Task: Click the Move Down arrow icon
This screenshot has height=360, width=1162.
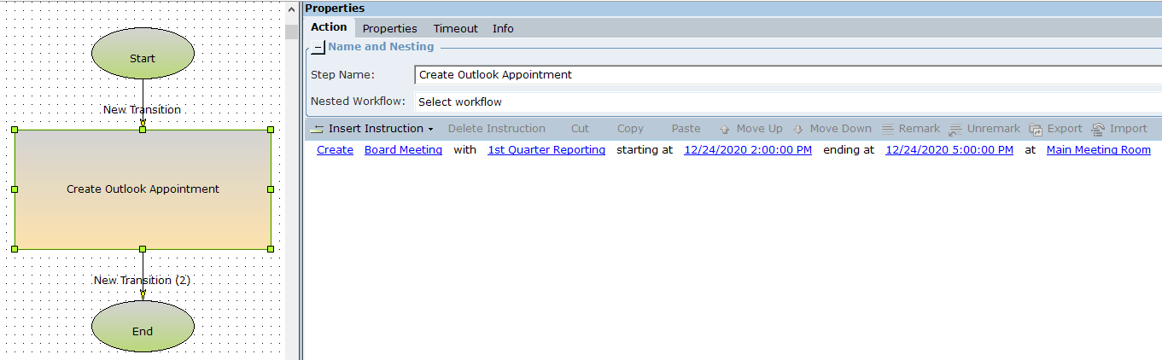Action: click(x=798, y=130)
